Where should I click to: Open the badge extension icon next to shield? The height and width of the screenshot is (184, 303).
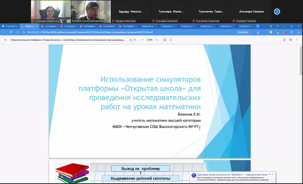[x=278, y=32]
